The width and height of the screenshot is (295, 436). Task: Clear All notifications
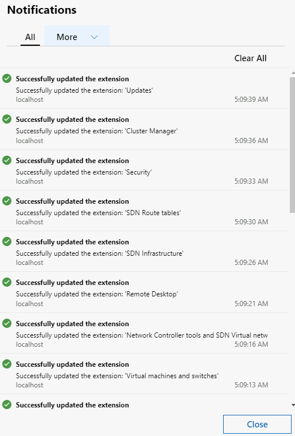coord(250,58)
